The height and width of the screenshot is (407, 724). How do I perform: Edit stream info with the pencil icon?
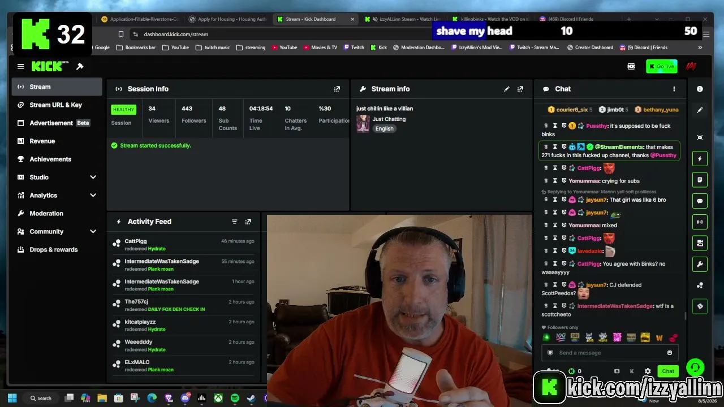click(x=507, y=89)
